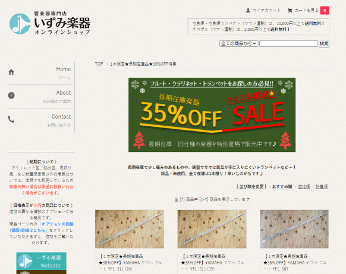
Task: Open the 35%OFF SALE banner image
Action: pos(212,114)
